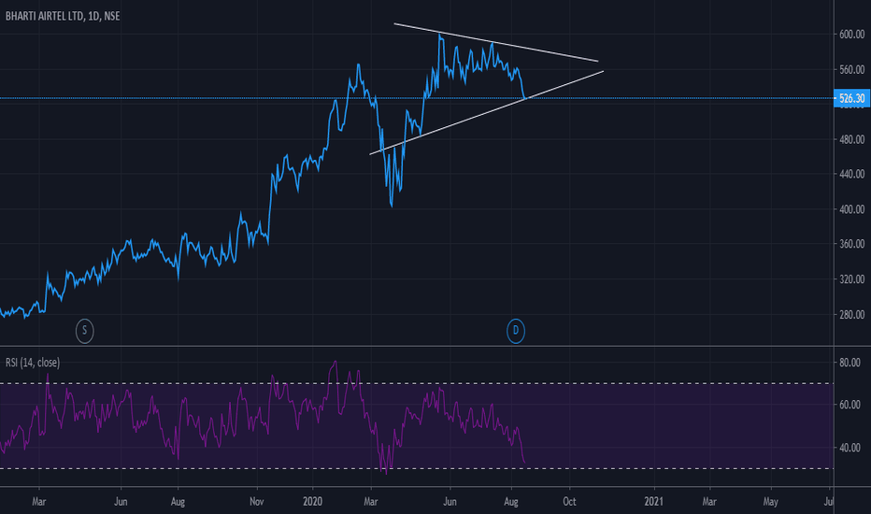Click the 560.00 price axis label
This screenshot has height=514, width=871.
pyautogui.click(x=851, y=69)
